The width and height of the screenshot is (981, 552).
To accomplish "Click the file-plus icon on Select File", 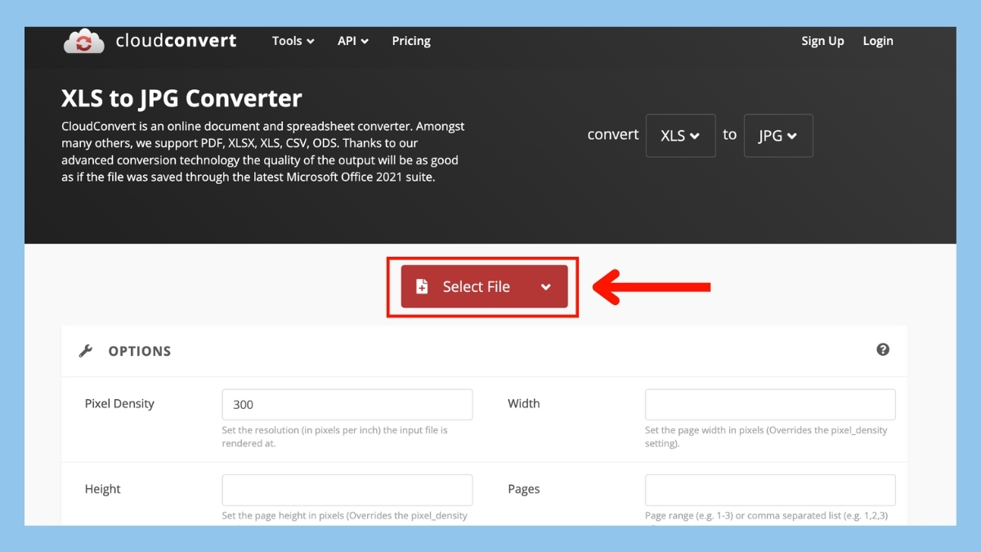I will 422,286.
